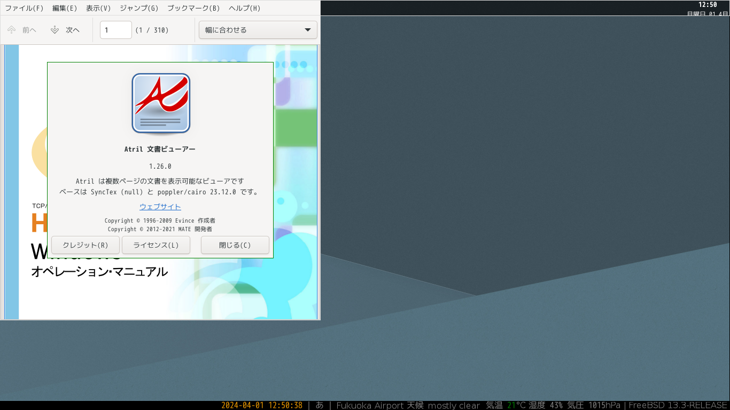Click the FreeBSD 13.3-RELEASE status text
The width and height of the screenshot is (730, 410).
pyautogui.click(x=678, y=405)
